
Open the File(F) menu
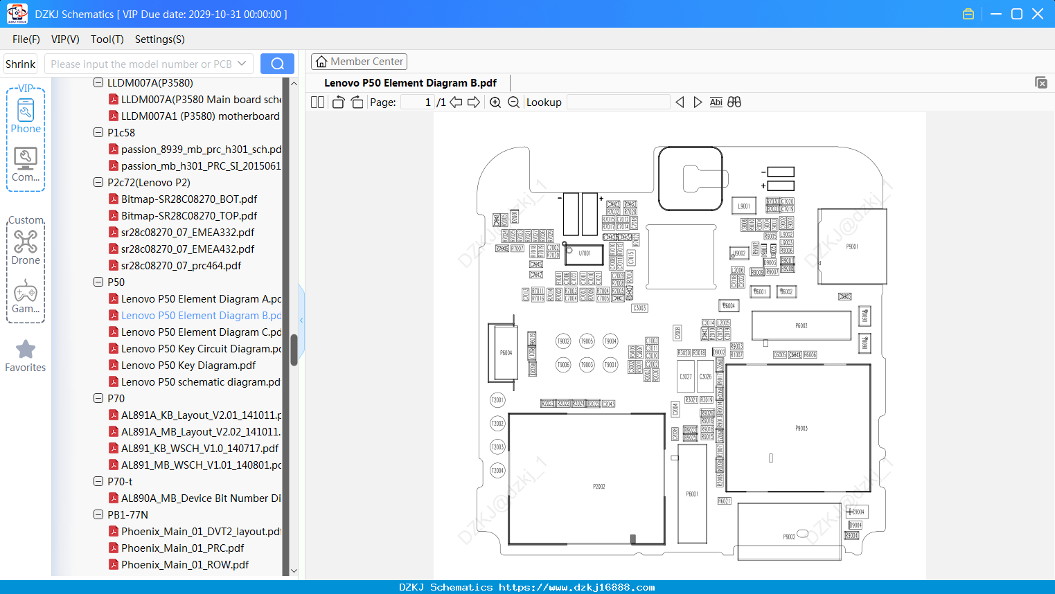click(26, 39)
